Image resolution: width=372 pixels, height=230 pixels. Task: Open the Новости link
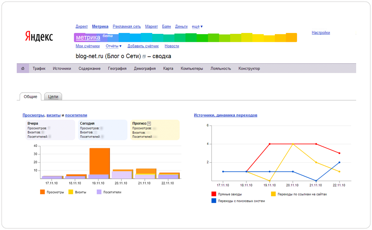pos(172,46)
